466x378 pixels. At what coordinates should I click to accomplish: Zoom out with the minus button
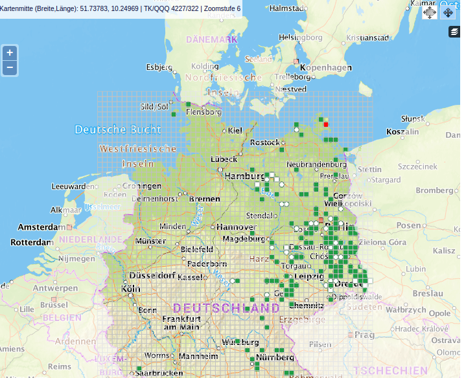click(x=10, y=67)
